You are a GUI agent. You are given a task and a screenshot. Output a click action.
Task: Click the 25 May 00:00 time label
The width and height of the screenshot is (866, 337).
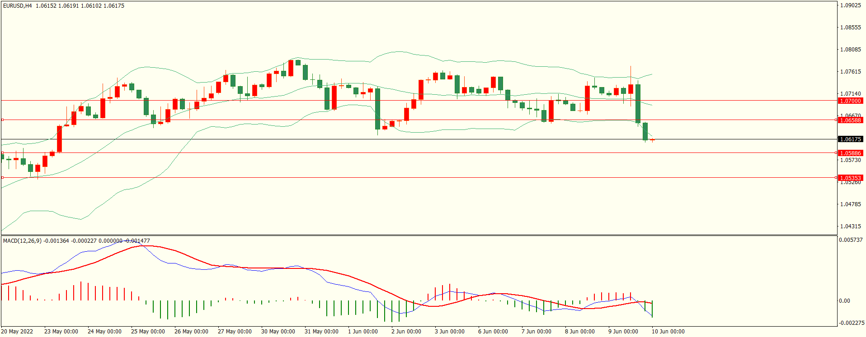click(148, 332)
